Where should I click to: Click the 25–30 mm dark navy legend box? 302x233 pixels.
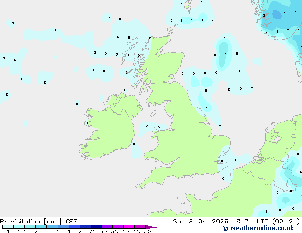click(x=96, y=227)
